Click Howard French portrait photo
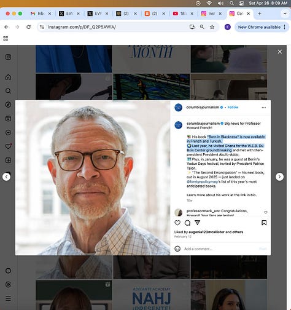291x310 pixels. click(x=93, y=178)
